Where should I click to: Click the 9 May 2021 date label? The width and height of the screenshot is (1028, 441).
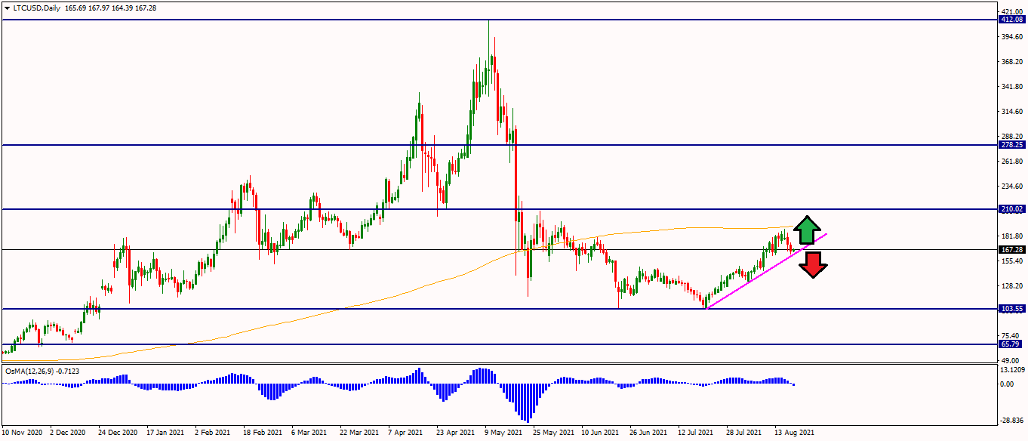pos(503,433)
